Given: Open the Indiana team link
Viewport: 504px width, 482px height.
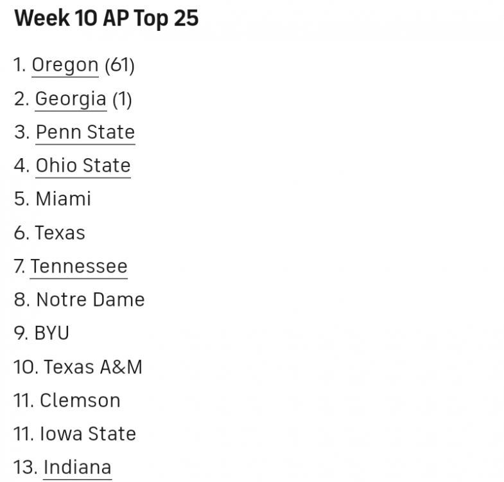Looking at the screenshot, I should tap(77, 467).
